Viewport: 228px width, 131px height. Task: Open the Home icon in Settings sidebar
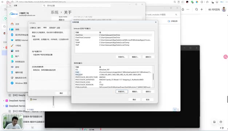coord(12,24)
